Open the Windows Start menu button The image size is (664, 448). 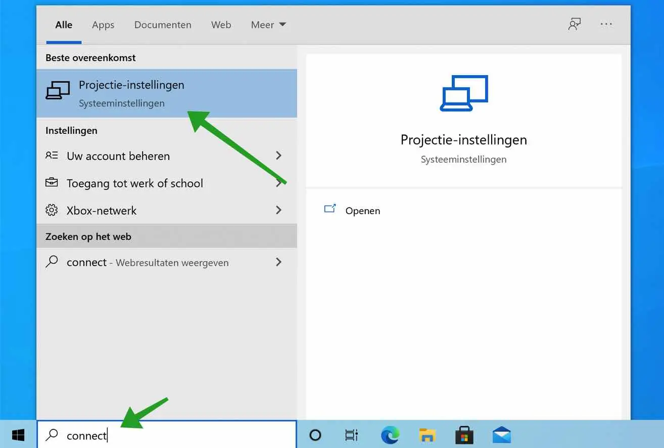point(18,435)
